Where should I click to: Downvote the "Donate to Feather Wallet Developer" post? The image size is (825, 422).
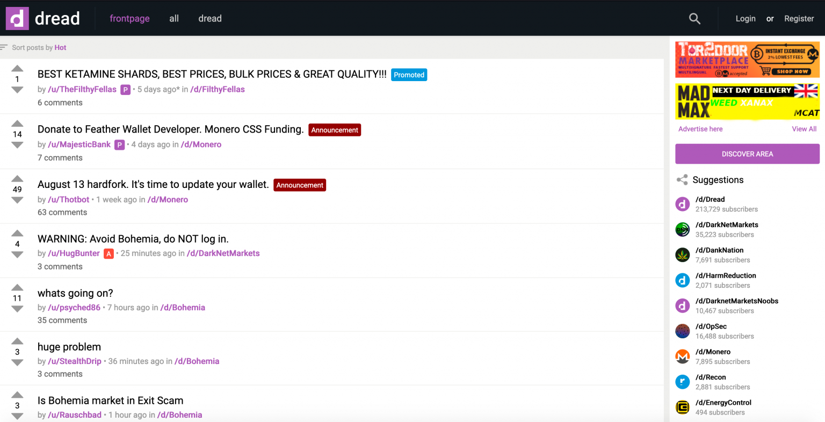pos(17,145)
